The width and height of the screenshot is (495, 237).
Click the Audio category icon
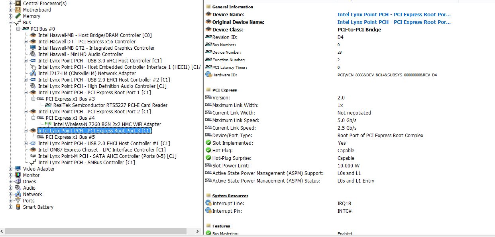pyautogui.click(x=18, y=188)
